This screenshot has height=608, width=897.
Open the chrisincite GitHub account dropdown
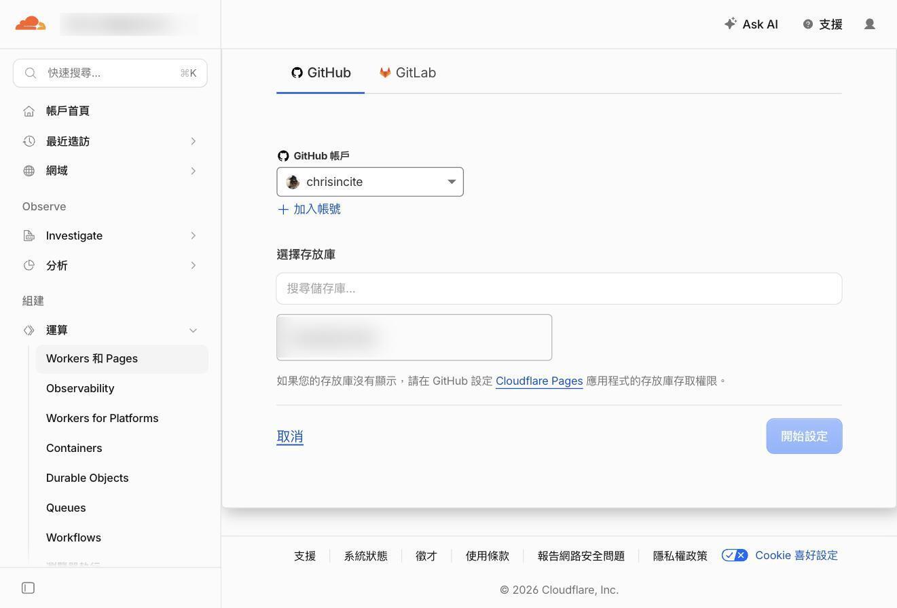pyautogui.click(x=370, y=182)
